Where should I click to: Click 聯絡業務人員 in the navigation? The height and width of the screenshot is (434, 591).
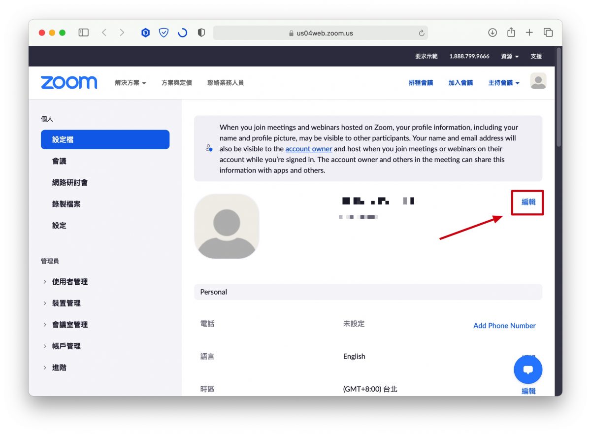tap(226, 83)
